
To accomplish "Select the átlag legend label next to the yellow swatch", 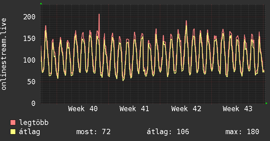I will pos(29,132).
